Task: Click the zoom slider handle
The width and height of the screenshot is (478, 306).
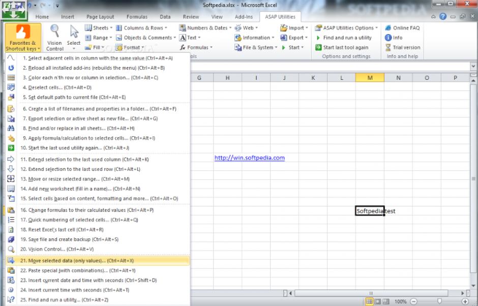Action: click(x=439, y=301)
